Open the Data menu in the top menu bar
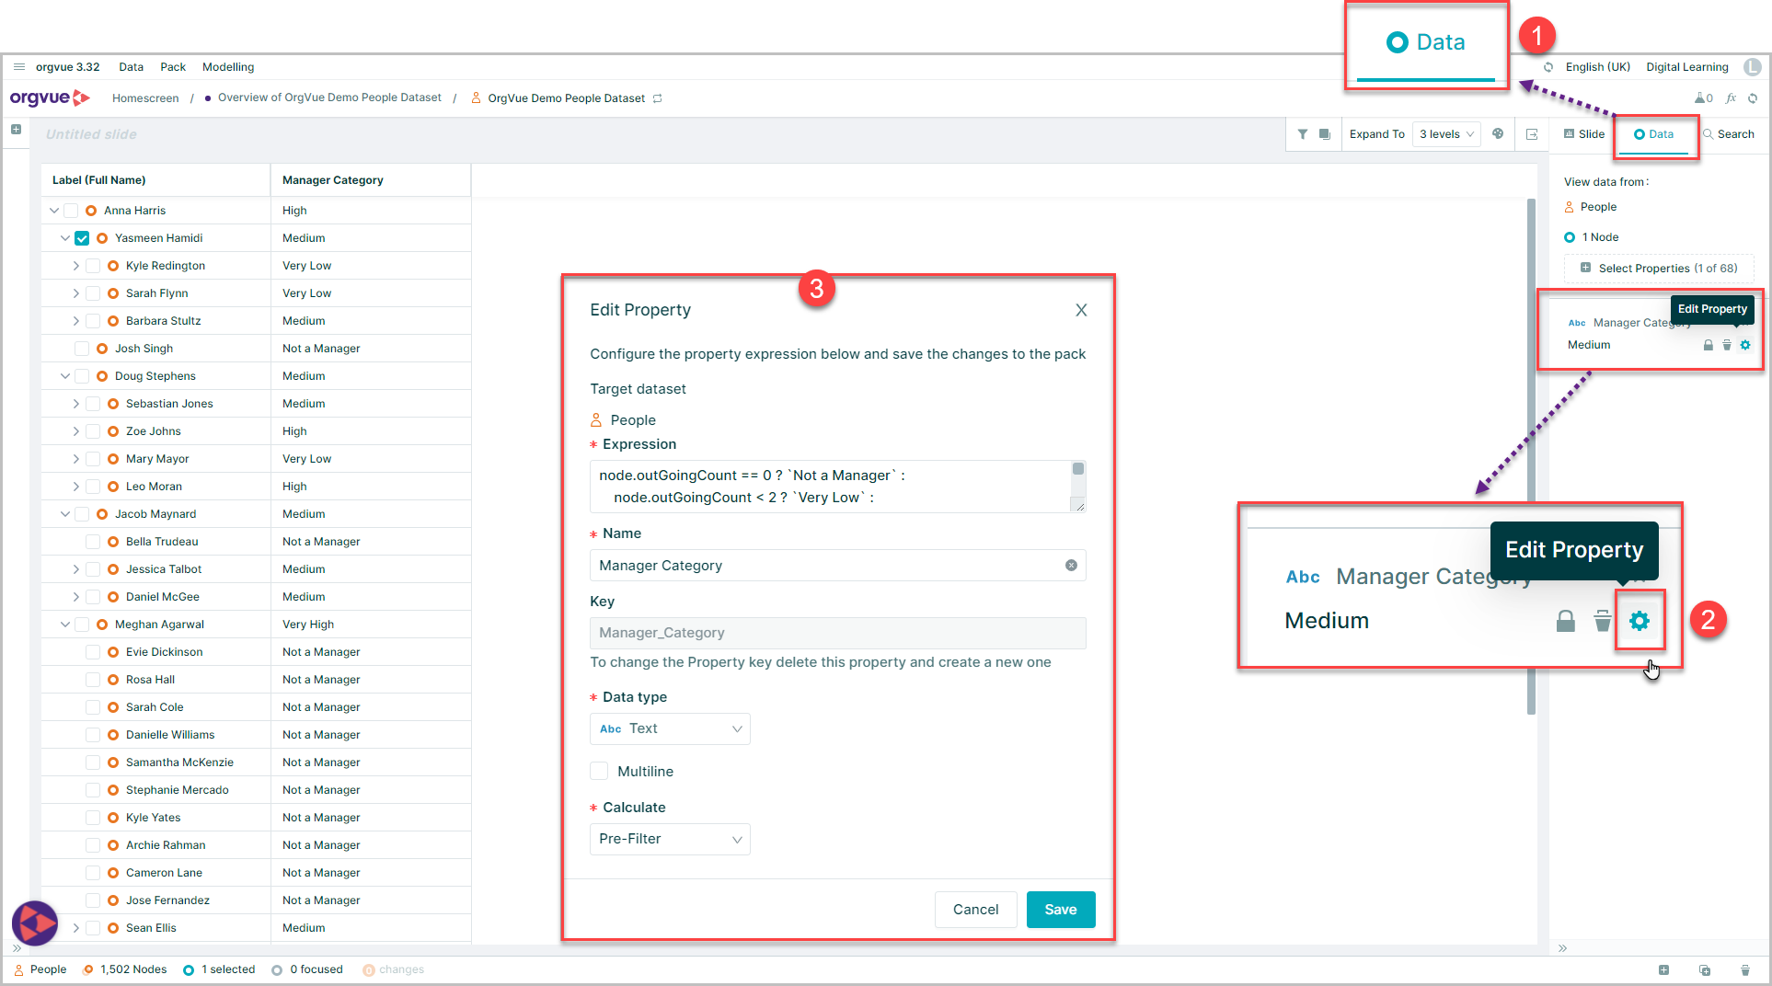This screenshot has width=1772, height=986. [x=131, y=67]
